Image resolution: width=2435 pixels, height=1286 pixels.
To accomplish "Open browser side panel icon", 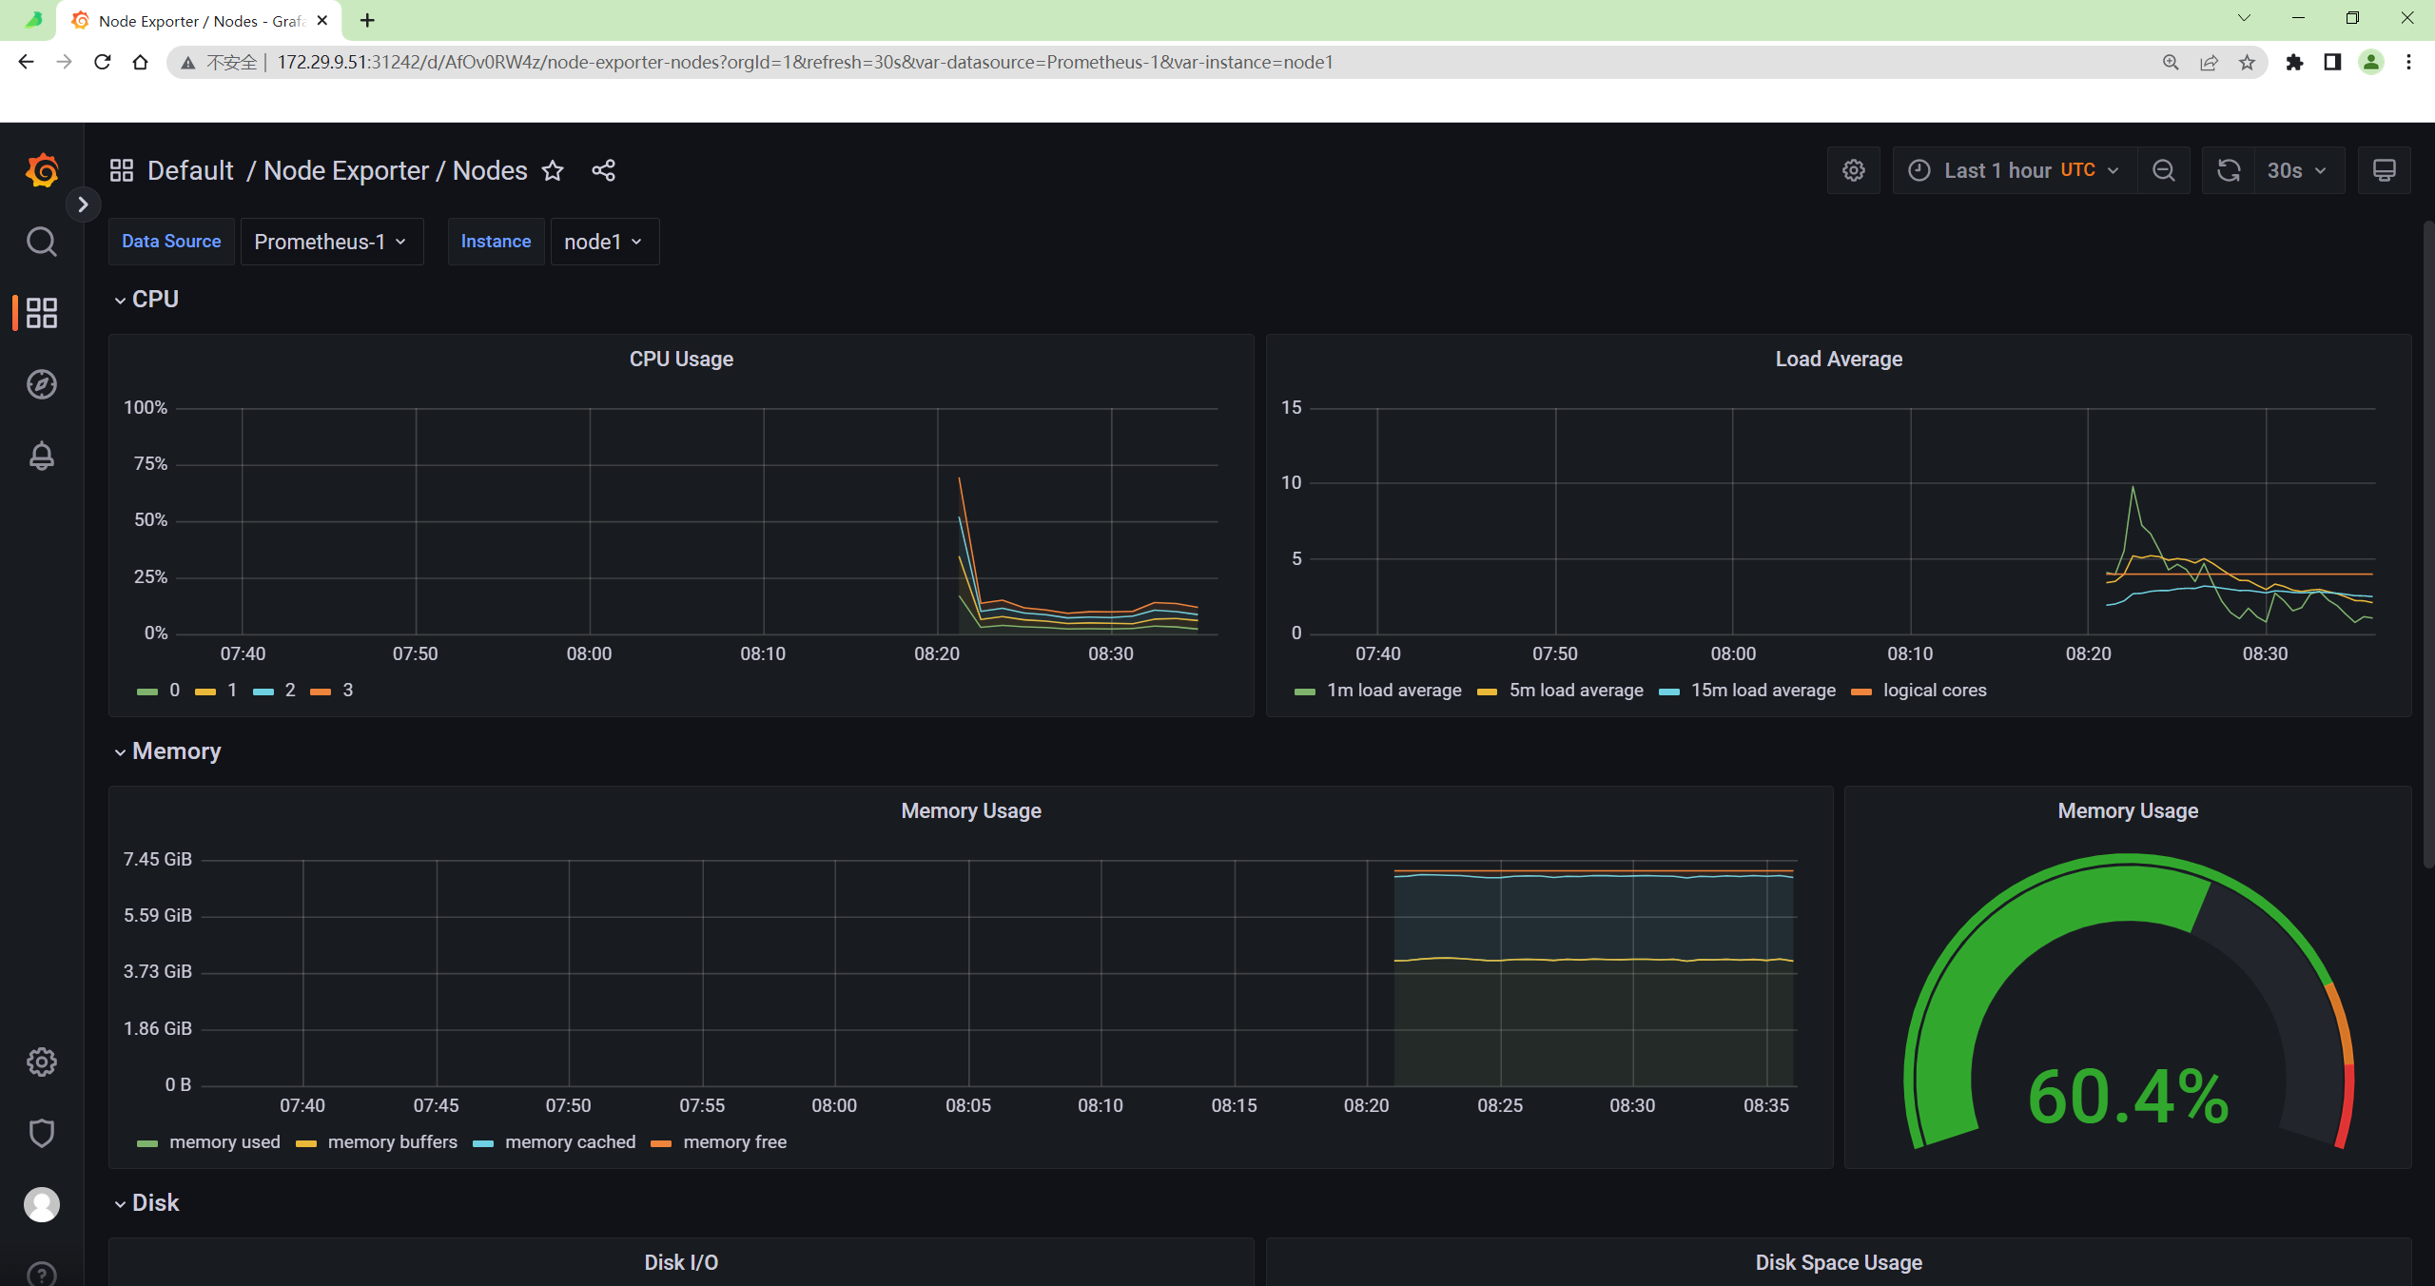I will [x=2332, y=62].
